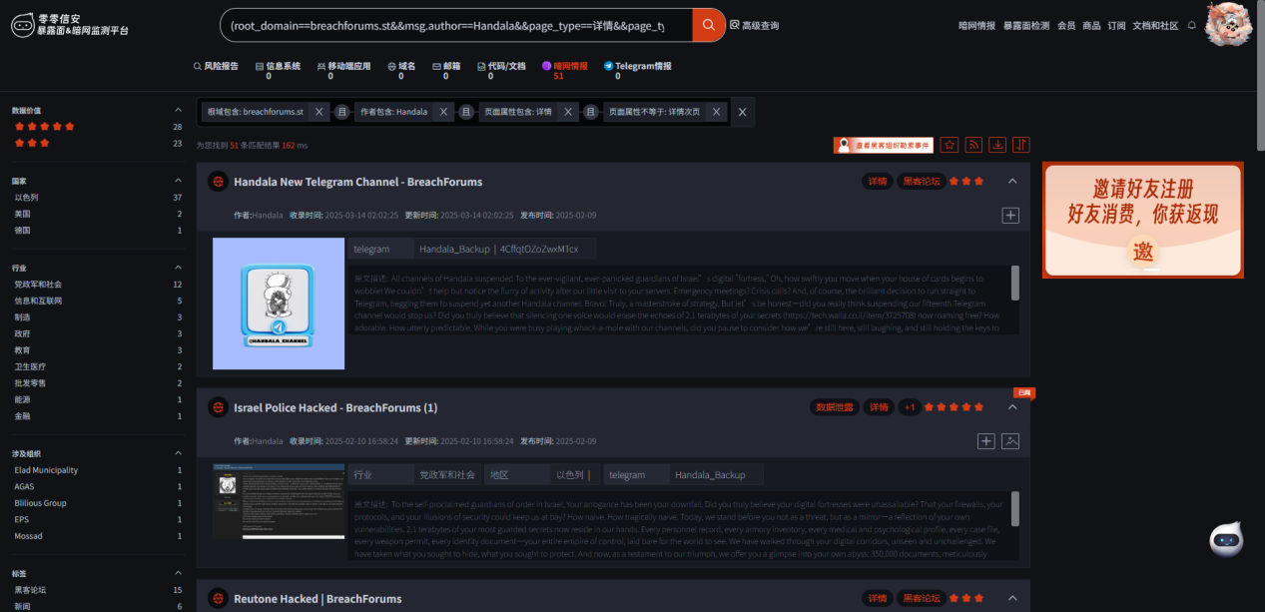Switch to the 暗网情报 category tab
The image size is (1265, 612).
[565, 70]
